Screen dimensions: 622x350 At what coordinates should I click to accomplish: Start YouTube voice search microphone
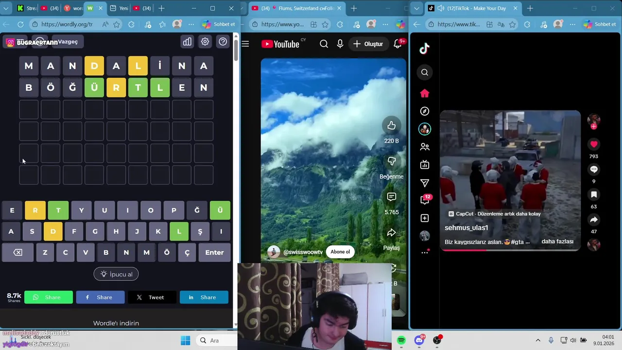tap(340, 44)
